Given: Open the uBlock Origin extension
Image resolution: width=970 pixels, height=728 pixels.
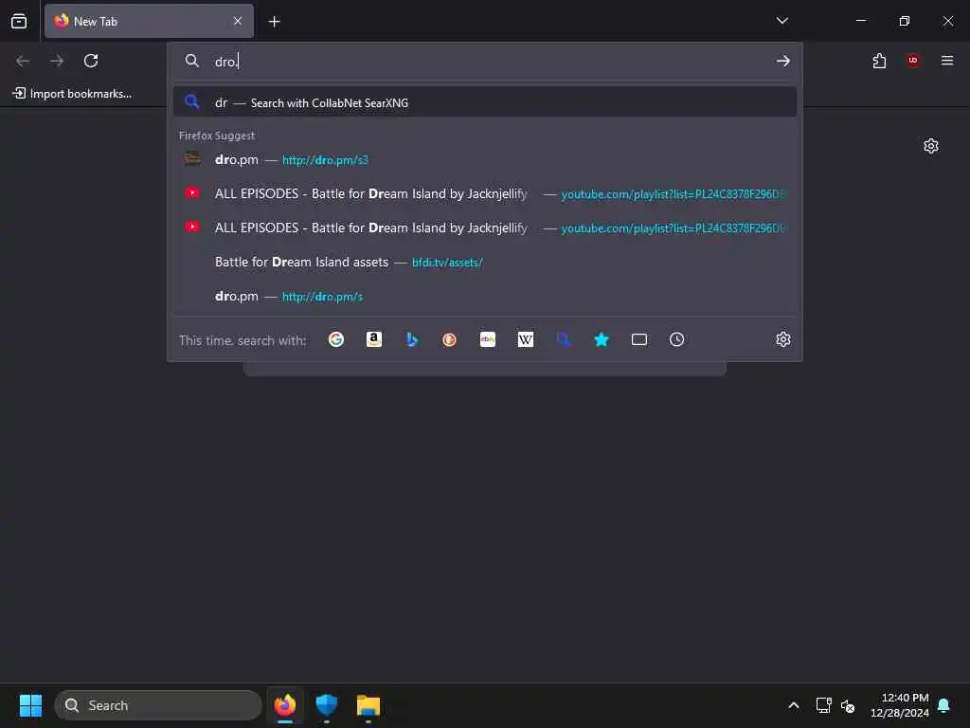Looking at the screenshot, I should coord(913,61).
